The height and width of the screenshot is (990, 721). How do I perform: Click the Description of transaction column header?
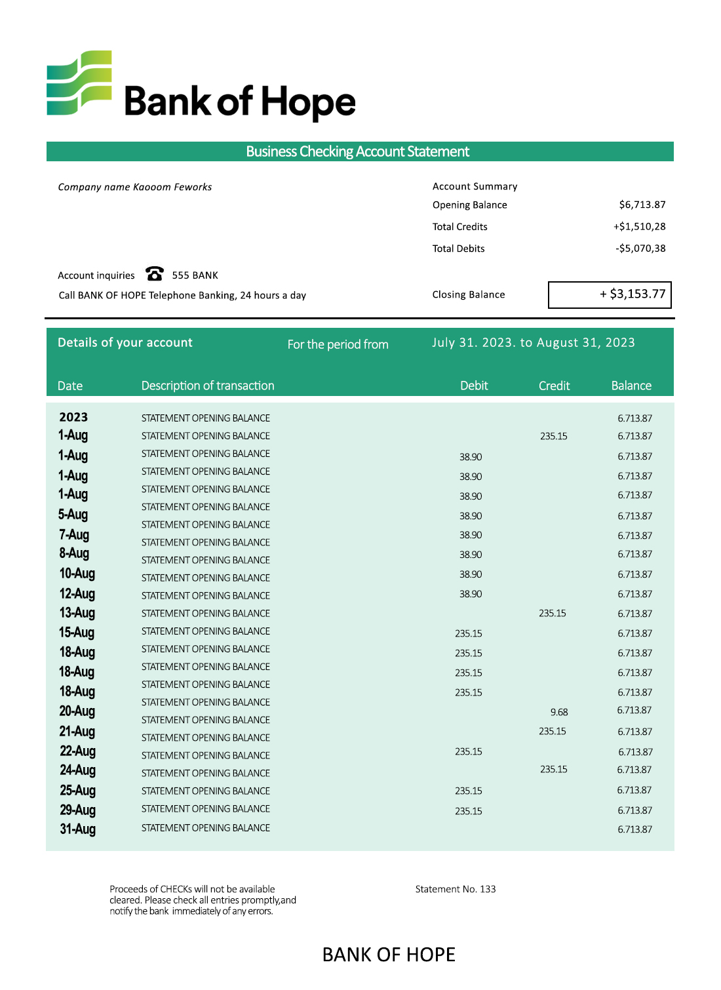208,386
